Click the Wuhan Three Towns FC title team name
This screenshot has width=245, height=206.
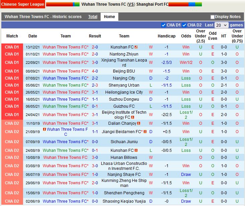(104, 4)
